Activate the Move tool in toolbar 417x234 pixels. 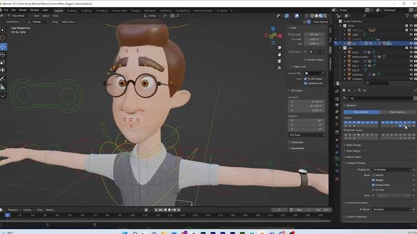point(3,47)
